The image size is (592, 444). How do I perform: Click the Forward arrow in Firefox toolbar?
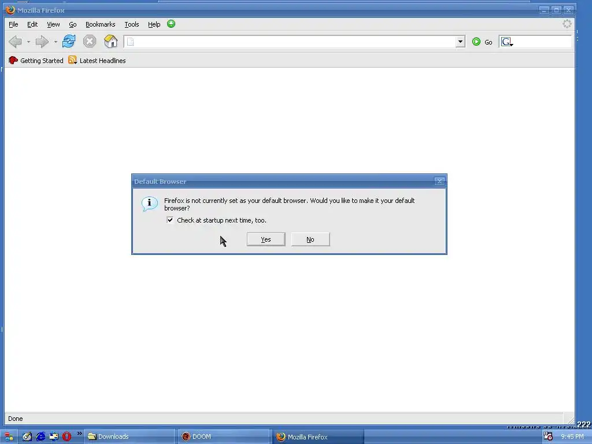tap(42, 42)
